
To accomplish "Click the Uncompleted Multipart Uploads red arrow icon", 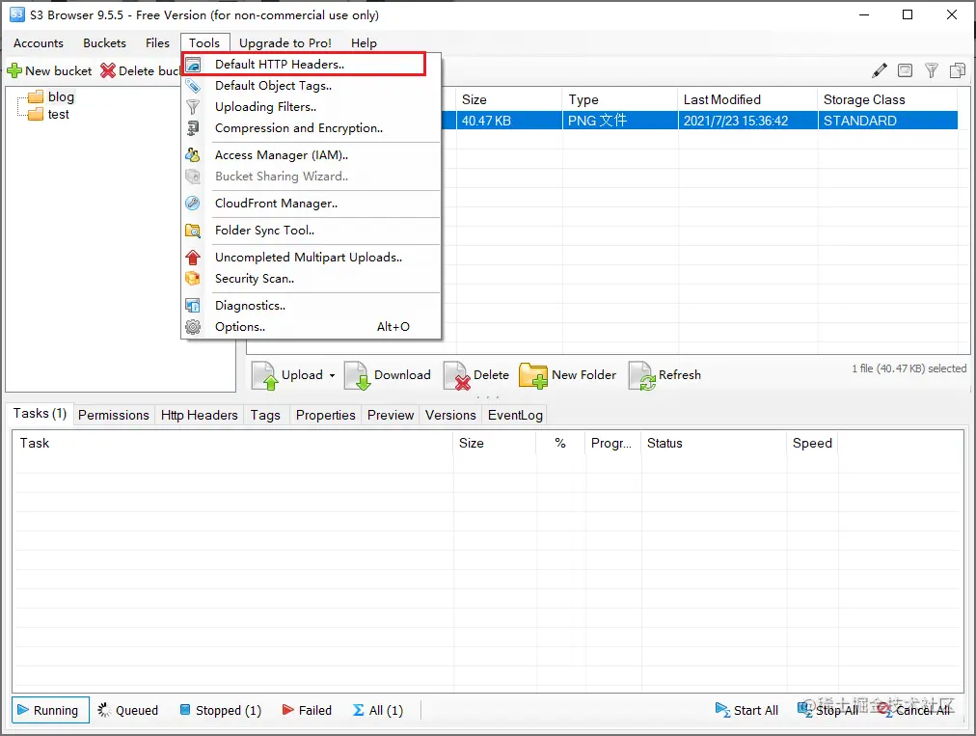I will pos(193,258).
